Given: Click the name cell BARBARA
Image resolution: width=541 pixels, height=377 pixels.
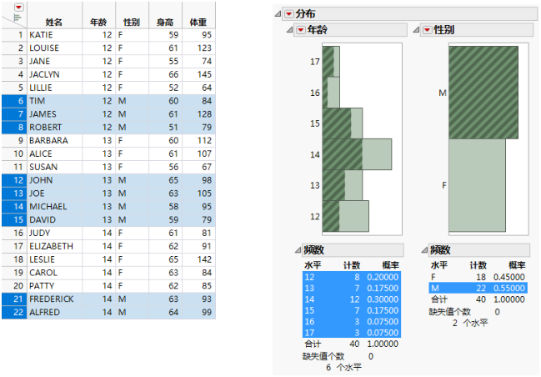Looking at the screenshot, I should point(54,140).
